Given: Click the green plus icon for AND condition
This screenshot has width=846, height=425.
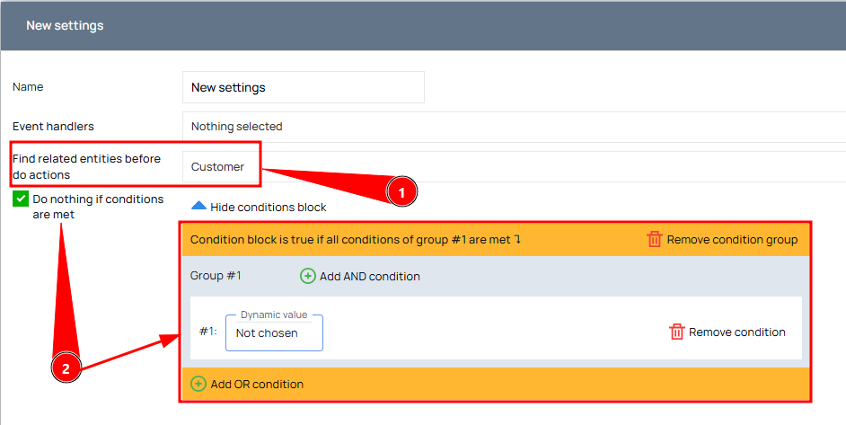Looking at the screenshot, I should coord(307,276).
